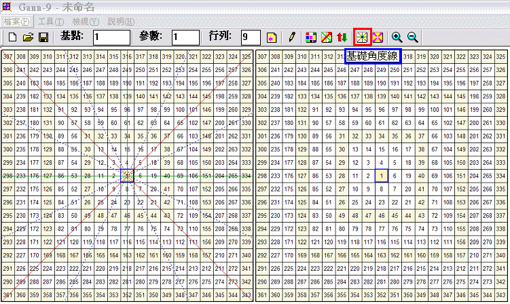Click cell 121 in the left grid
Viewport: 510px width, 304px height.
click(60, 242)
